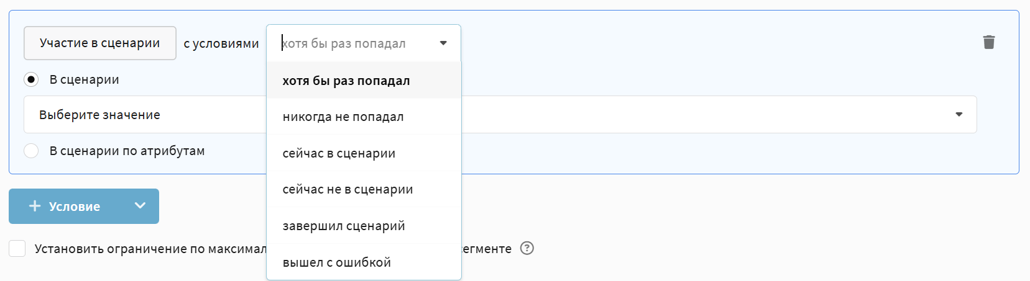1030x281 pixels.
Task: Focus the condition search input field
Action: tap(354, 43)
